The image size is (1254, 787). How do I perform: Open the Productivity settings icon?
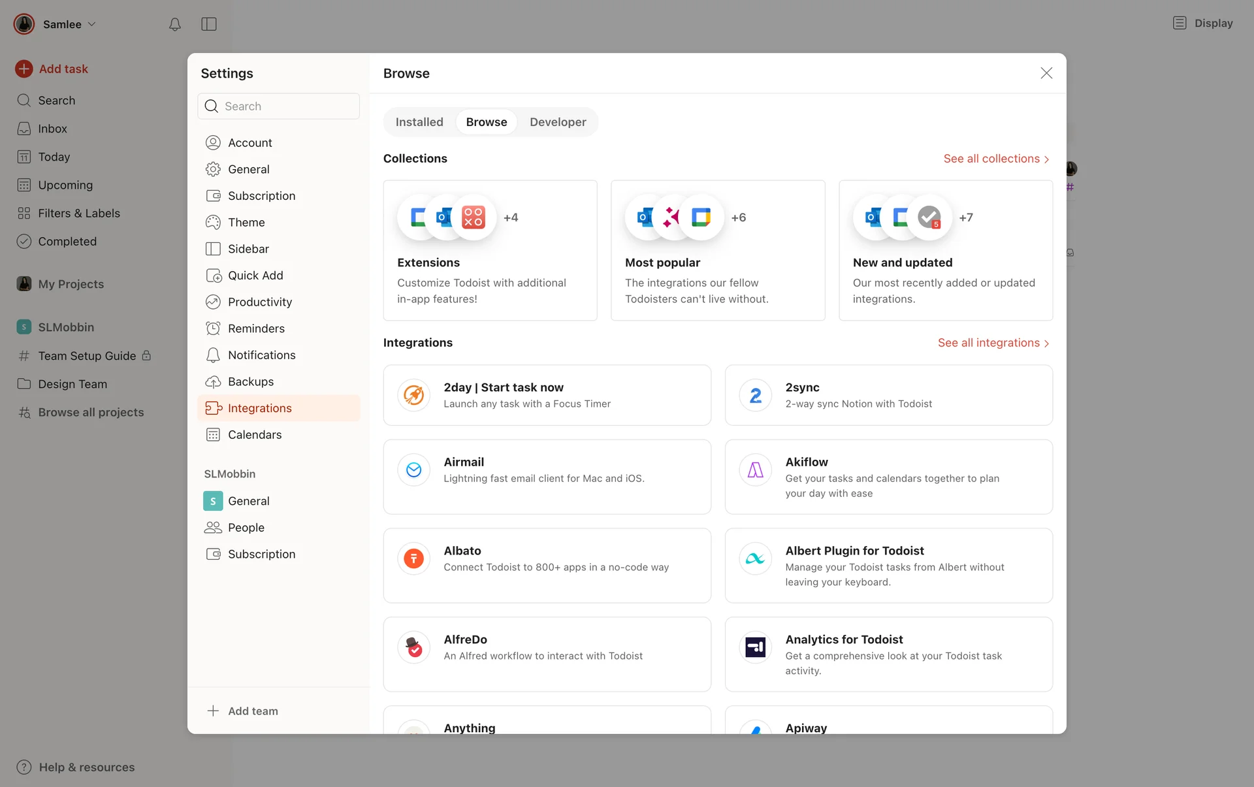click(213, 302)
